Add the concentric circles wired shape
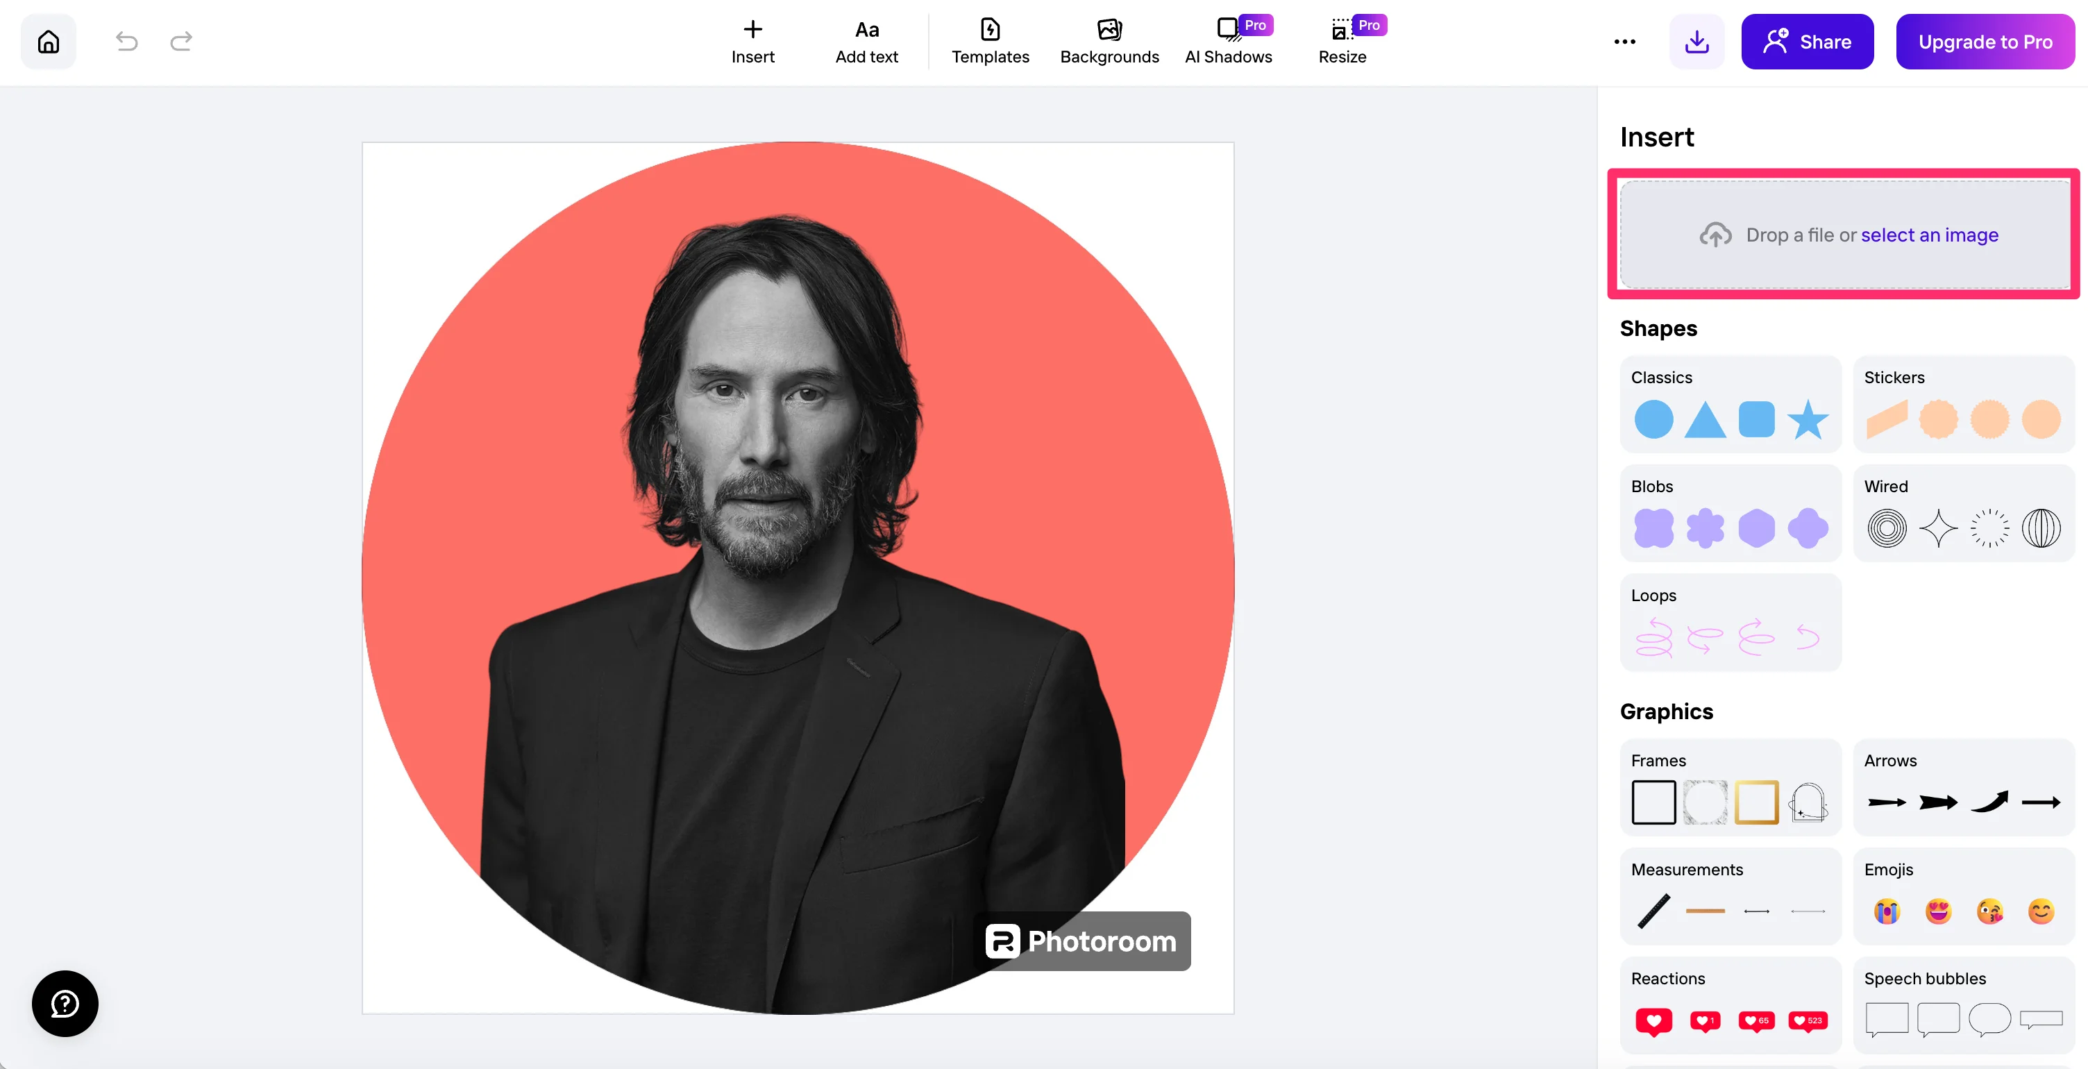2088x1069 pixels. [x=1886, y=528]
